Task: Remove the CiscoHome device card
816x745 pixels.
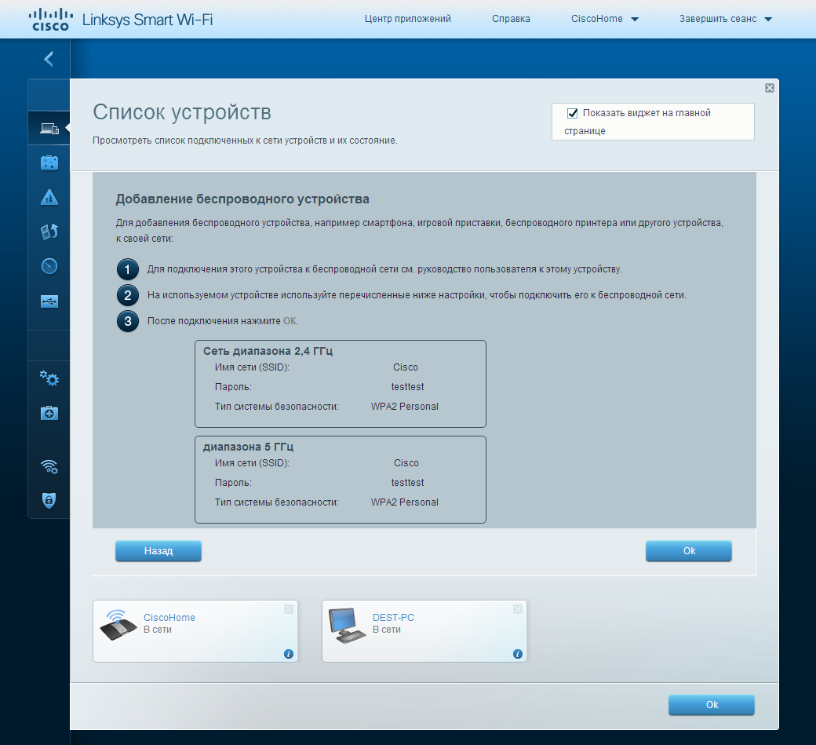Action: [x=289, y=609]
